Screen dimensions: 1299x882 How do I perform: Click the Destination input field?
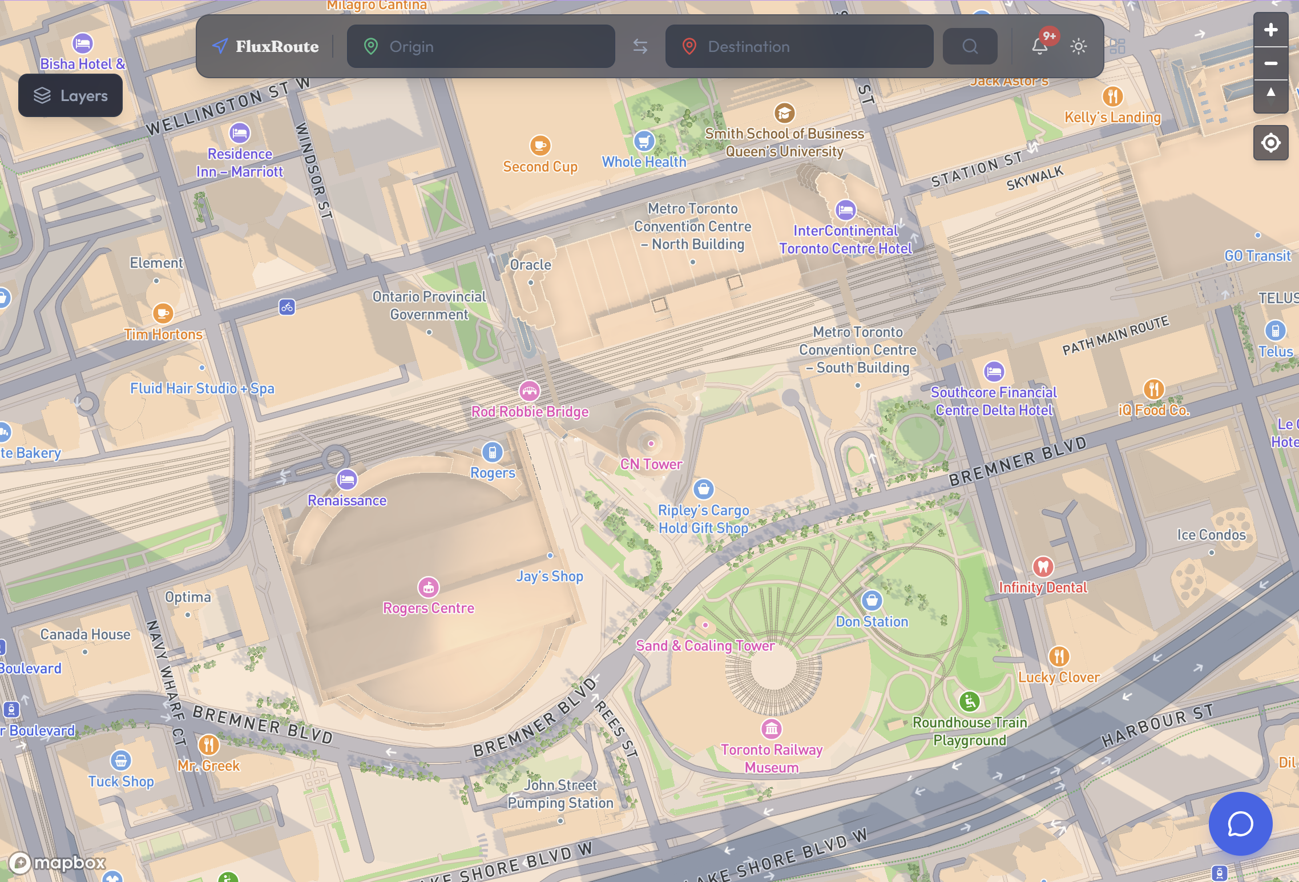(x=799, y=47)
